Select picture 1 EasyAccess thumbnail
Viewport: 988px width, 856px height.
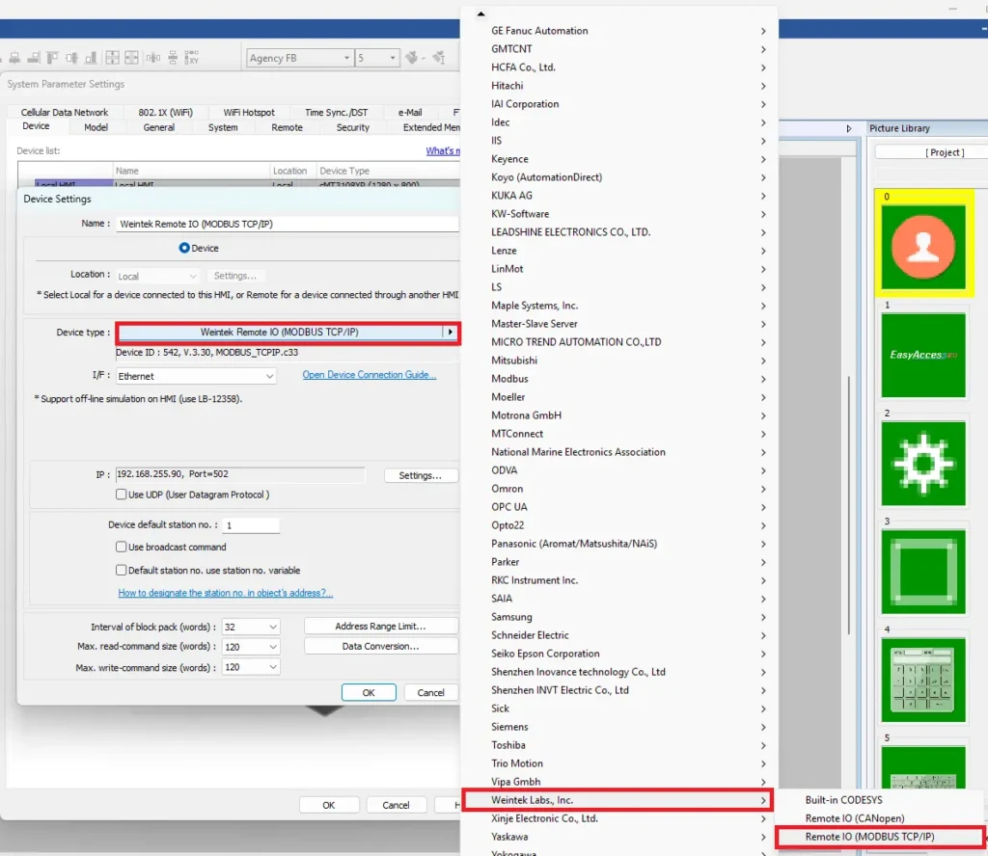[x=923, y=355]
